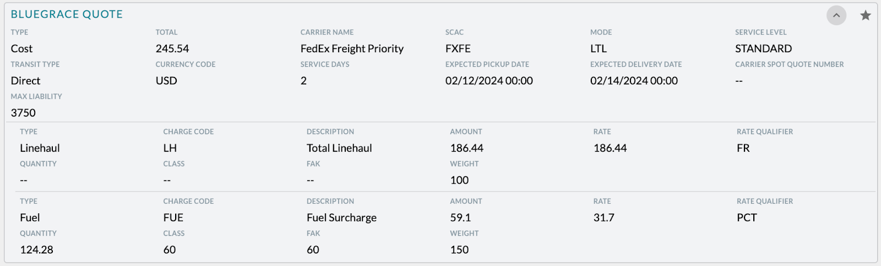Click the FUE charge code
The height and width of the screenshot is (266, 881).
[x=173, y=218]
